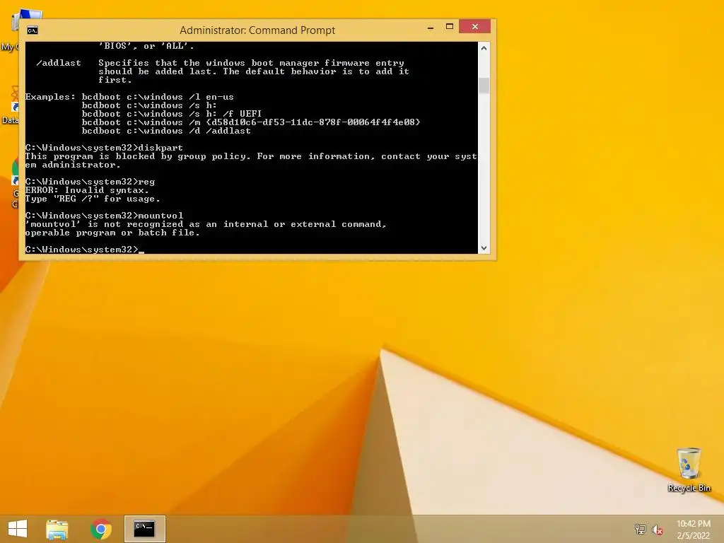Open Google Chrome from the taskbar
This screenshot has height=543, width=724.
(101, 529)
